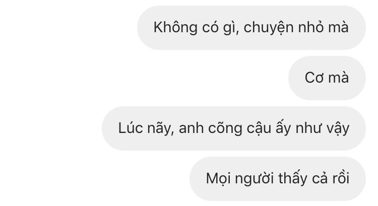378x206 pixels.
Task: Click the 'Cơ mà' message bubble
Action: (327, 78)
